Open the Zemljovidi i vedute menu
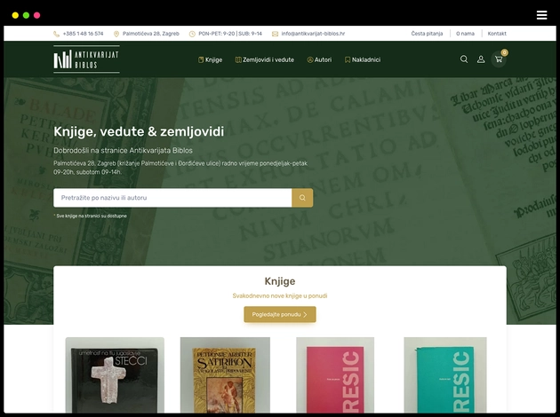Screen dimensions: 560x417 point(264,59)
